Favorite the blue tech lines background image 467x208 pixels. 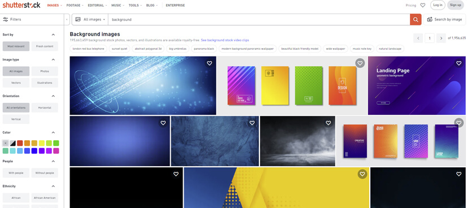click(x=209, y=63)
